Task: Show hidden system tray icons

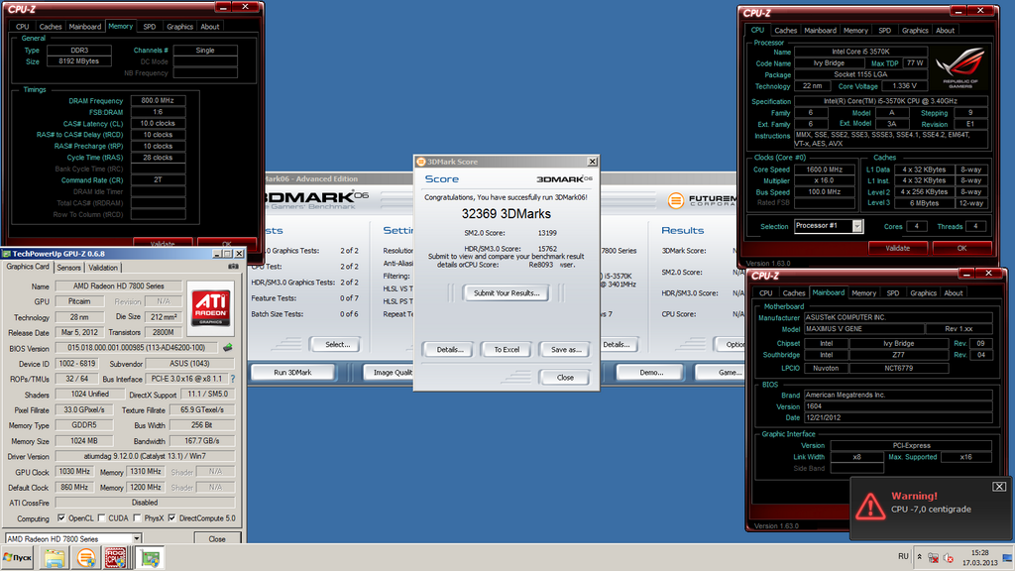Action: pyautogui.click(x=919, y=557)
